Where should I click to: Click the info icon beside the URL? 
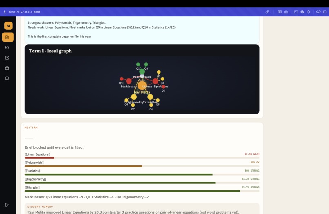pos(5,12)
